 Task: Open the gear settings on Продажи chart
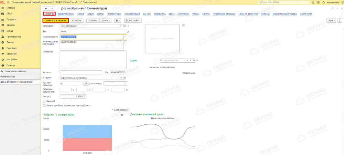(122, 115)
